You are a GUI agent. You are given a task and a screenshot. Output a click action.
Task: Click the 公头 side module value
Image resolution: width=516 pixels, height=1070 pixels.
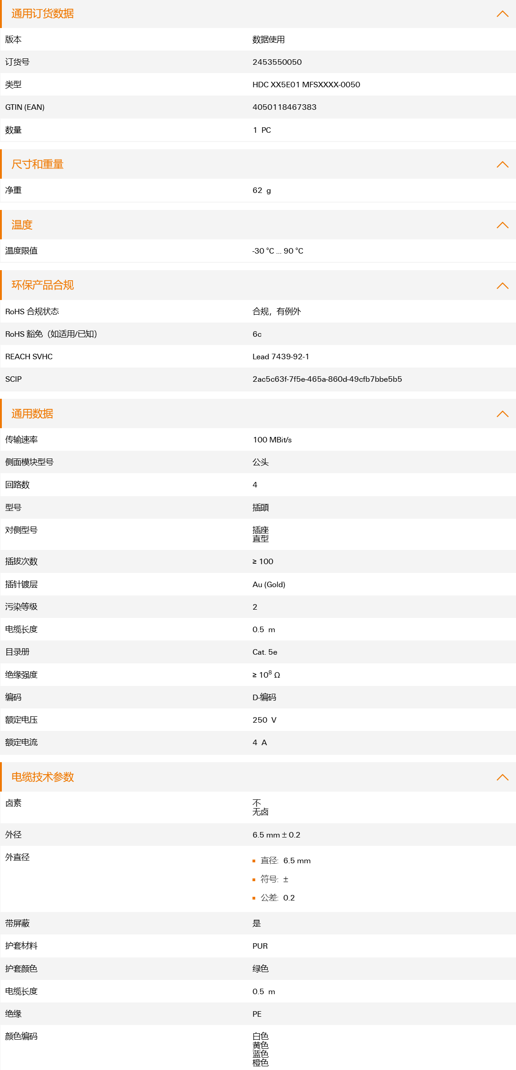click(x=261, y=462)
